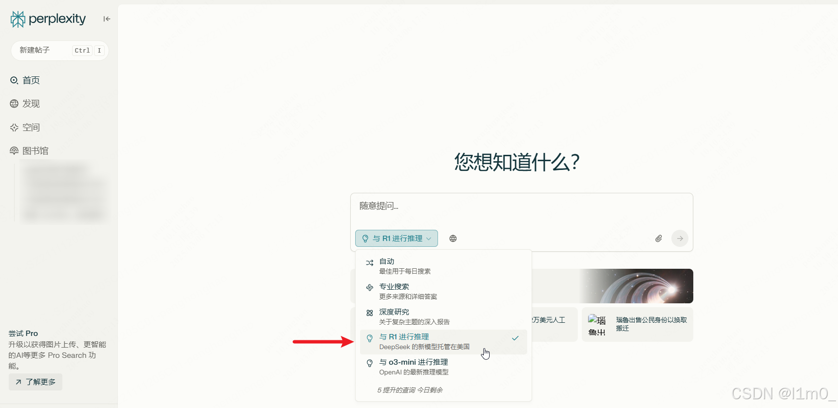Select 与 o3-mini 进行推理 option
The width and height of the screenshot is (838, 408).
pos(443,367)
